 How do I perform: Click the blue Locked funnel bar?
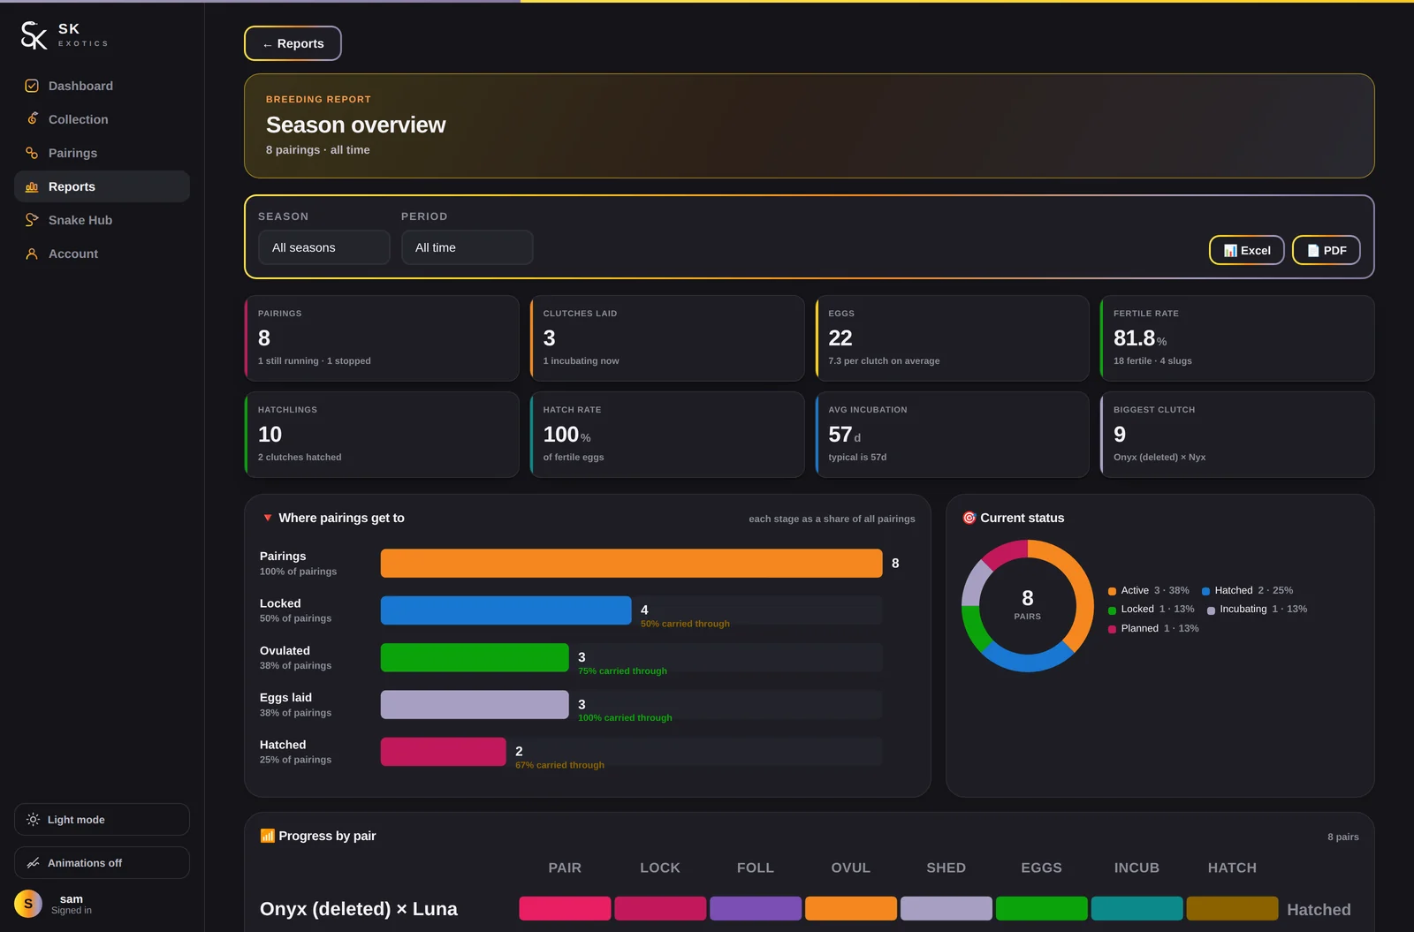click(x=506, y=610)
